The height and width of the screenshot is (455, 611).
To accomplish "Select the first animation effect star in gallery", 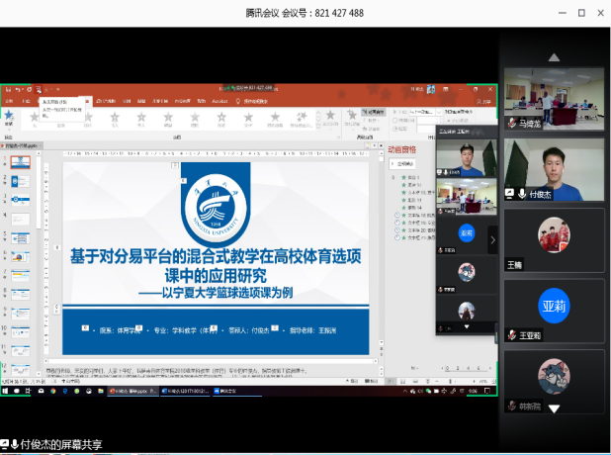I will tap(36, 117).
